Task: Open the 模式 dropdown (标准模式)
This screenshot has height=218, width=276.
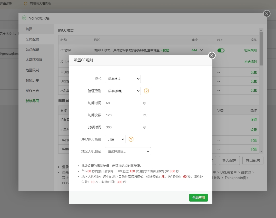Action: (123, 79)
